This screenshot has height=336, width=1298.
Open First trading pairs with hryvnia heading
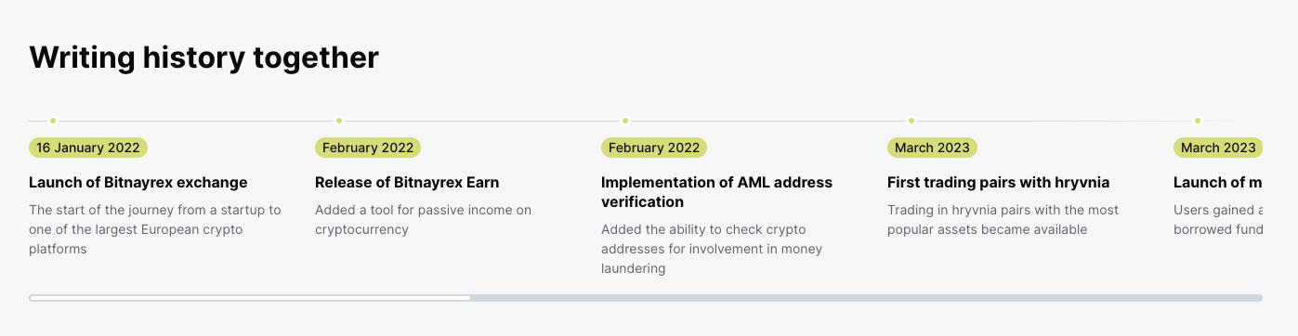coord(998,183)
